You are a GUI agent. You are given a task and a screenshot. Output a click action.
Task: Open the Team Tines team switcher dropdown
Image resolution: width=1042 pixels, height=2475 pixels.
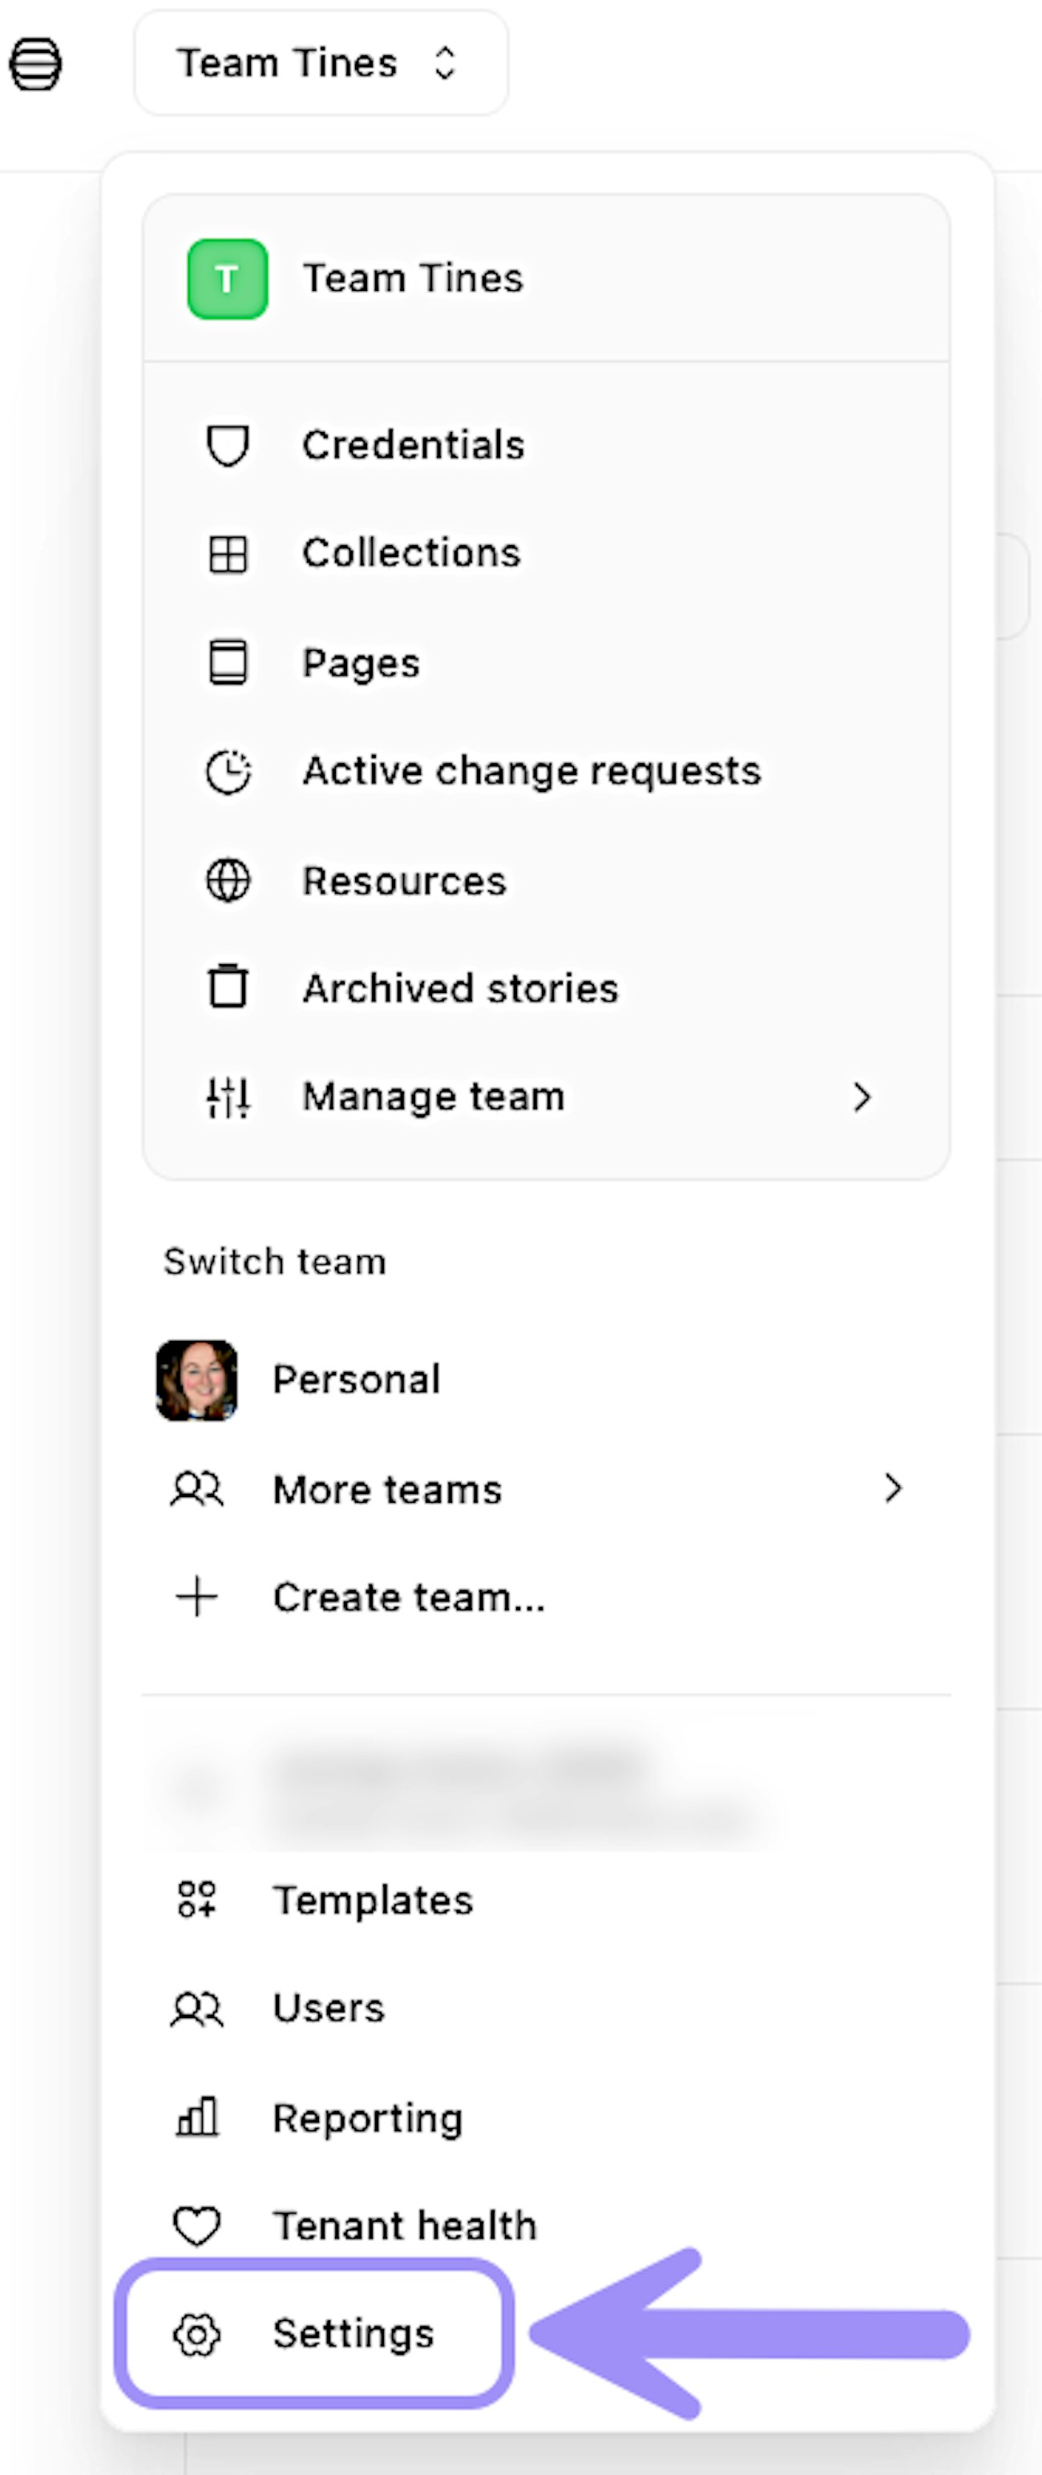(x=320, y=63)
